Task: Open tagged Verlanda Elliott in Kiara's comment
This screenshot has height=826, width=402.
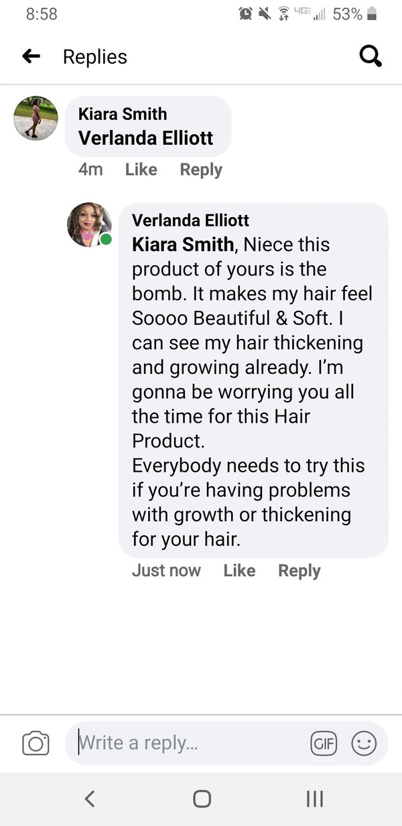Action: point(145,138)
